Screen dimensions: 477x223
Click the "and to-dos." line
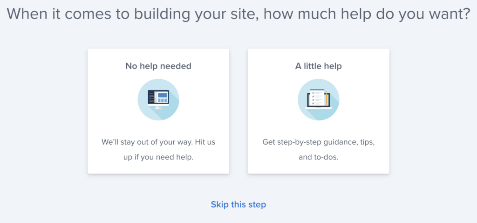(x=318, y=158)
